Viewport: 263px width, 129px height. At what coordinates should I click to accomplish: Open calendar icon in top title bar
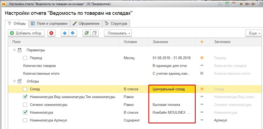click(234, 4)
